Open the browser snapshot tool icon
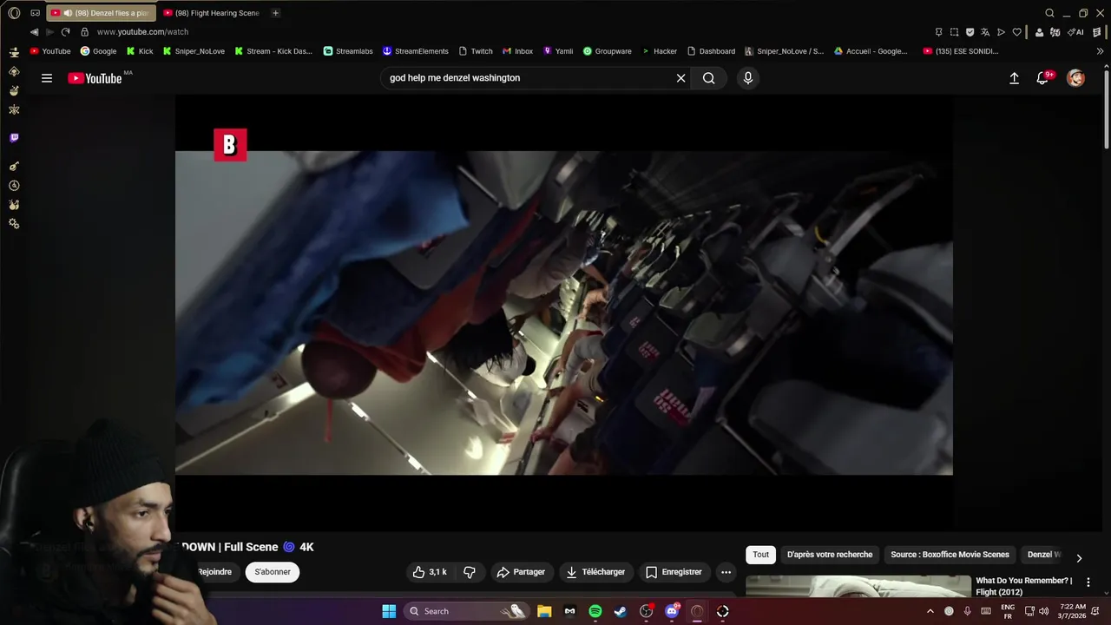This screenshot has width=1111, height=625. coord(954,32)
